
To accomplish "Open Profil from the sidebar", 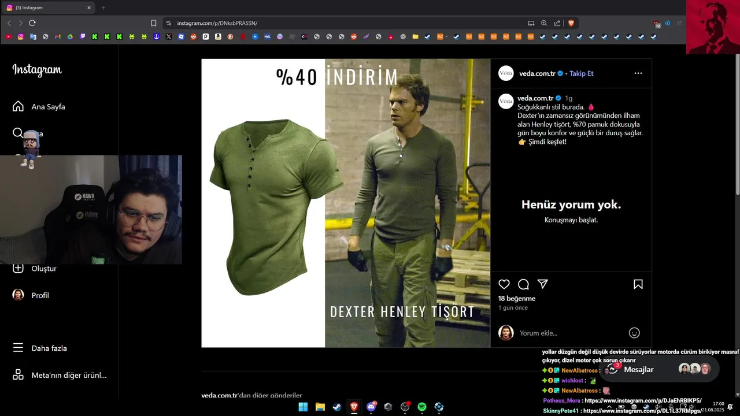I will point(31,295).
